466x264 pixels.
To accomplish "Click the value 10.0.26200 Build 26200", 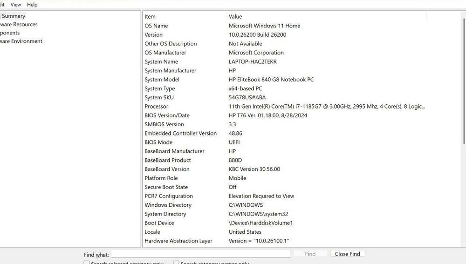I will point(257,35).
